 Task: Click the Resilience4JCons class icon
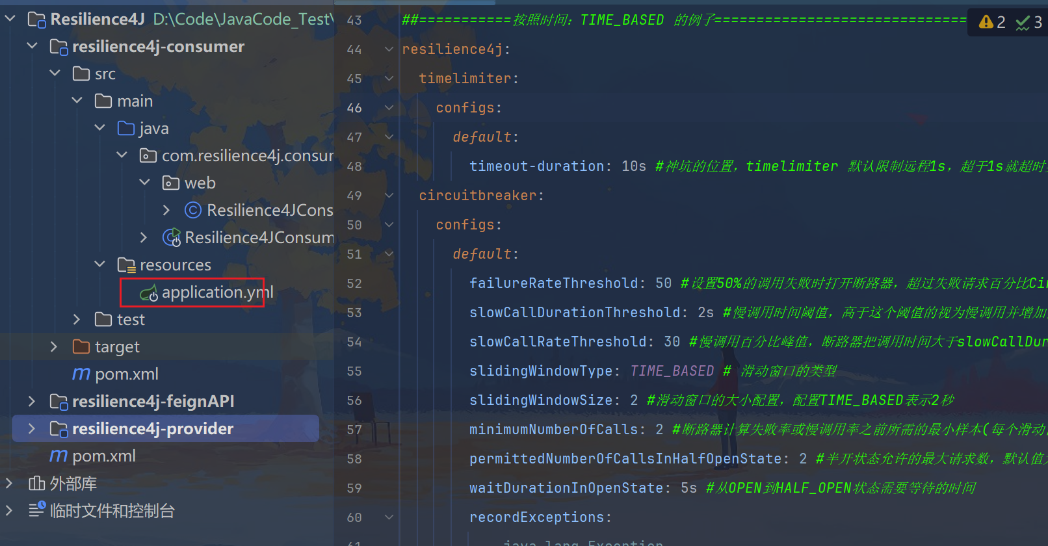point(193,210)
